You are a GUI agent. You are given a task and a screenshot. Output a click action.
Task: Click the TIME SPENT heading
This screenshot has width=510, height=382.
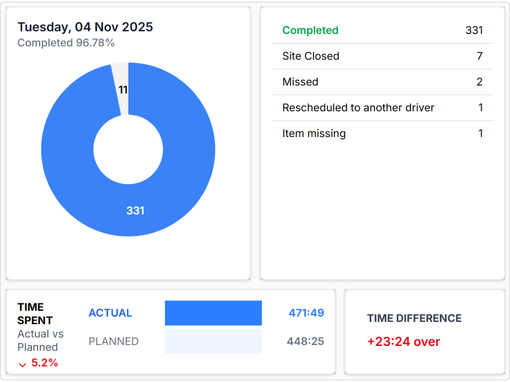(35, 314)
